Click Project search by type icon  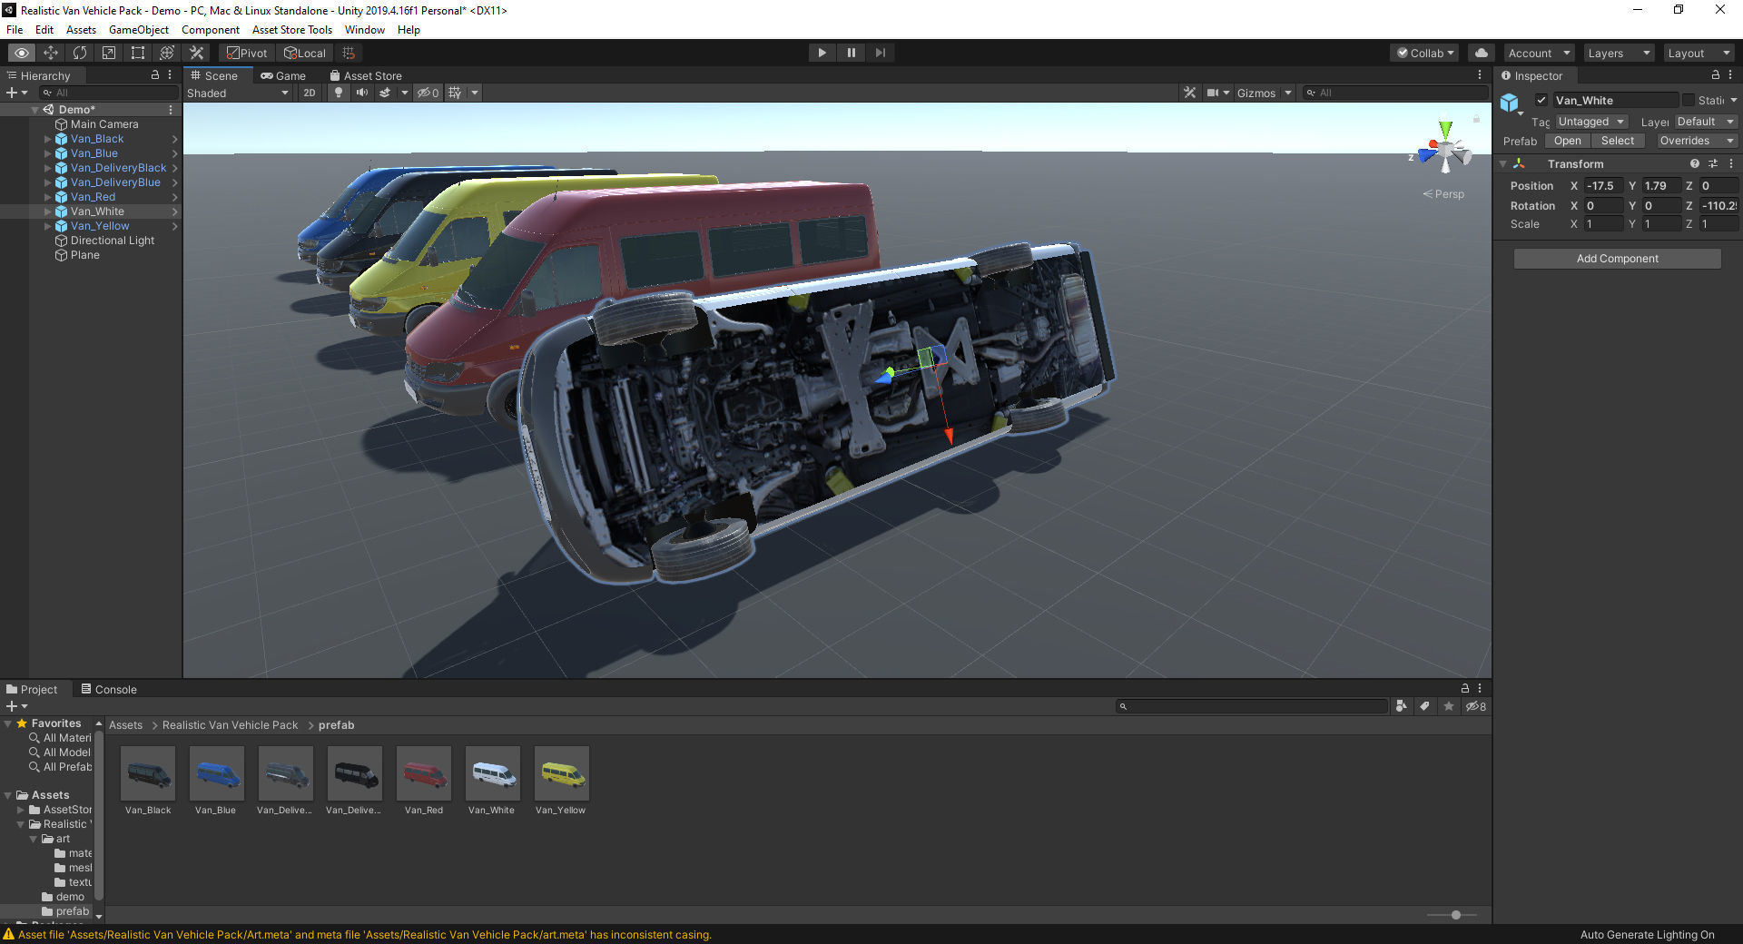pyautogui.click(x=1401, y=706)
